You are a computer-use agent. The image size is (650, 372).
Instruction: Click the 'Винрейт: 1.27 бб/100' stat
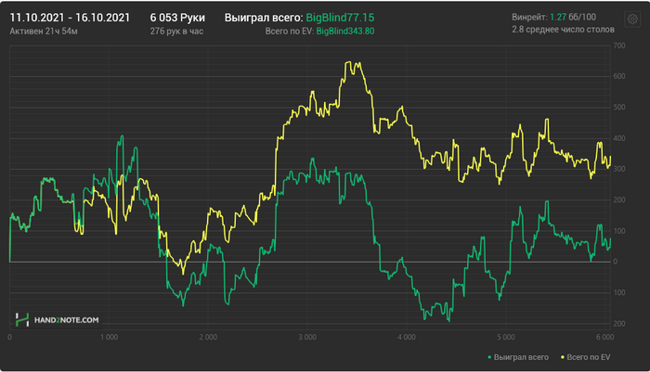click(x=553, y=17)
